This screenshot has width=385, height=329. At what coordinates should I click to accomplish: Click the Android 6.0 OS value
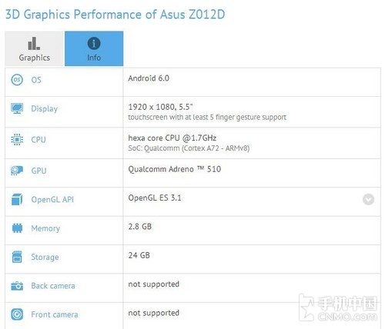coord(149,78)
